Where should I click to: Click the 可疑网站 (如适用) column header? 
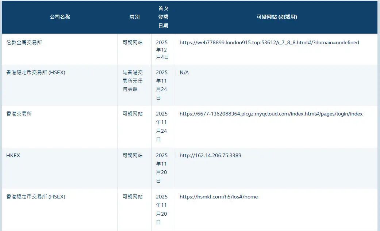(x=277, y=17)
